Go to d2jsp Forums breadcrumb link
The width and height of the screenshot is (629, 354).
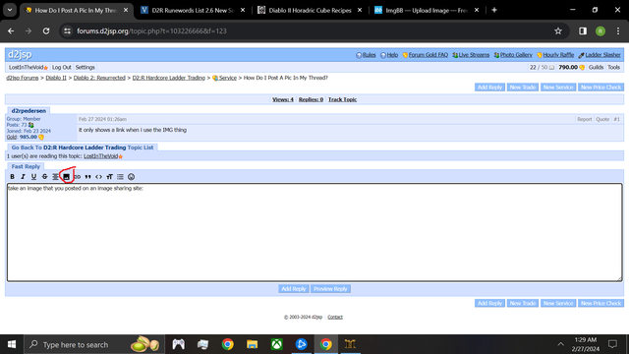pos(22,78)
